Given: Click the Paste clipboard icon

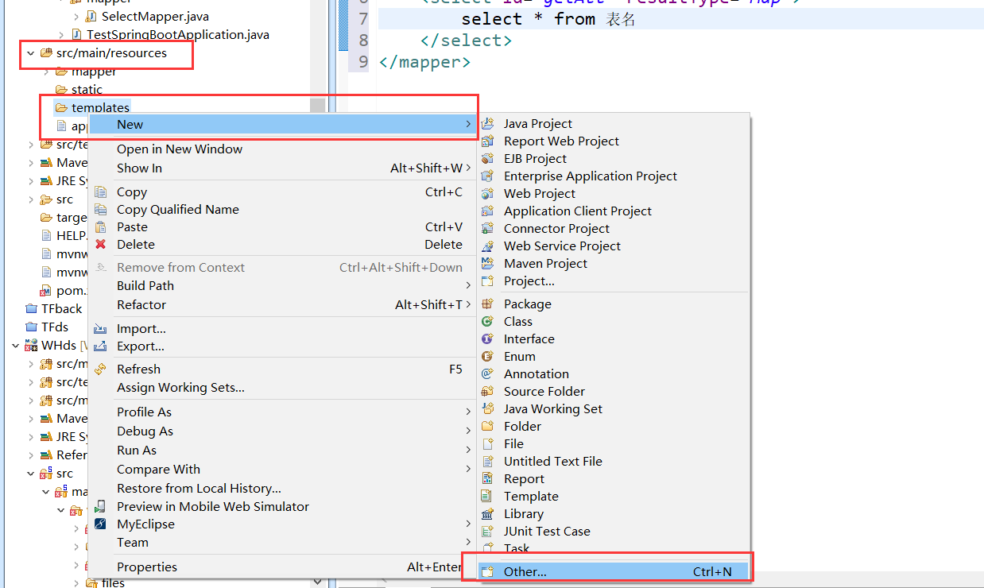Looking at the screenshot, I should (x=101, y=226).
